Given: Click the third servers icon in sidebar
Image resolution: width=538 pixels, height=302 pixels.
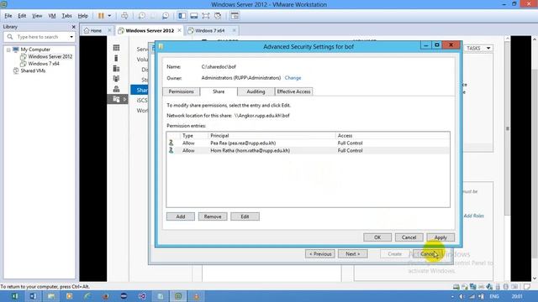Looking at the screenshot, I should [x=116, y=69].
